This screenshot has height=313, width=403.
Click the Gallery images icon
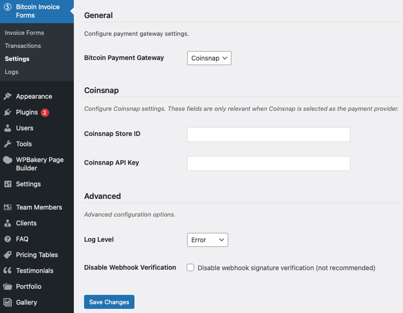8,302
